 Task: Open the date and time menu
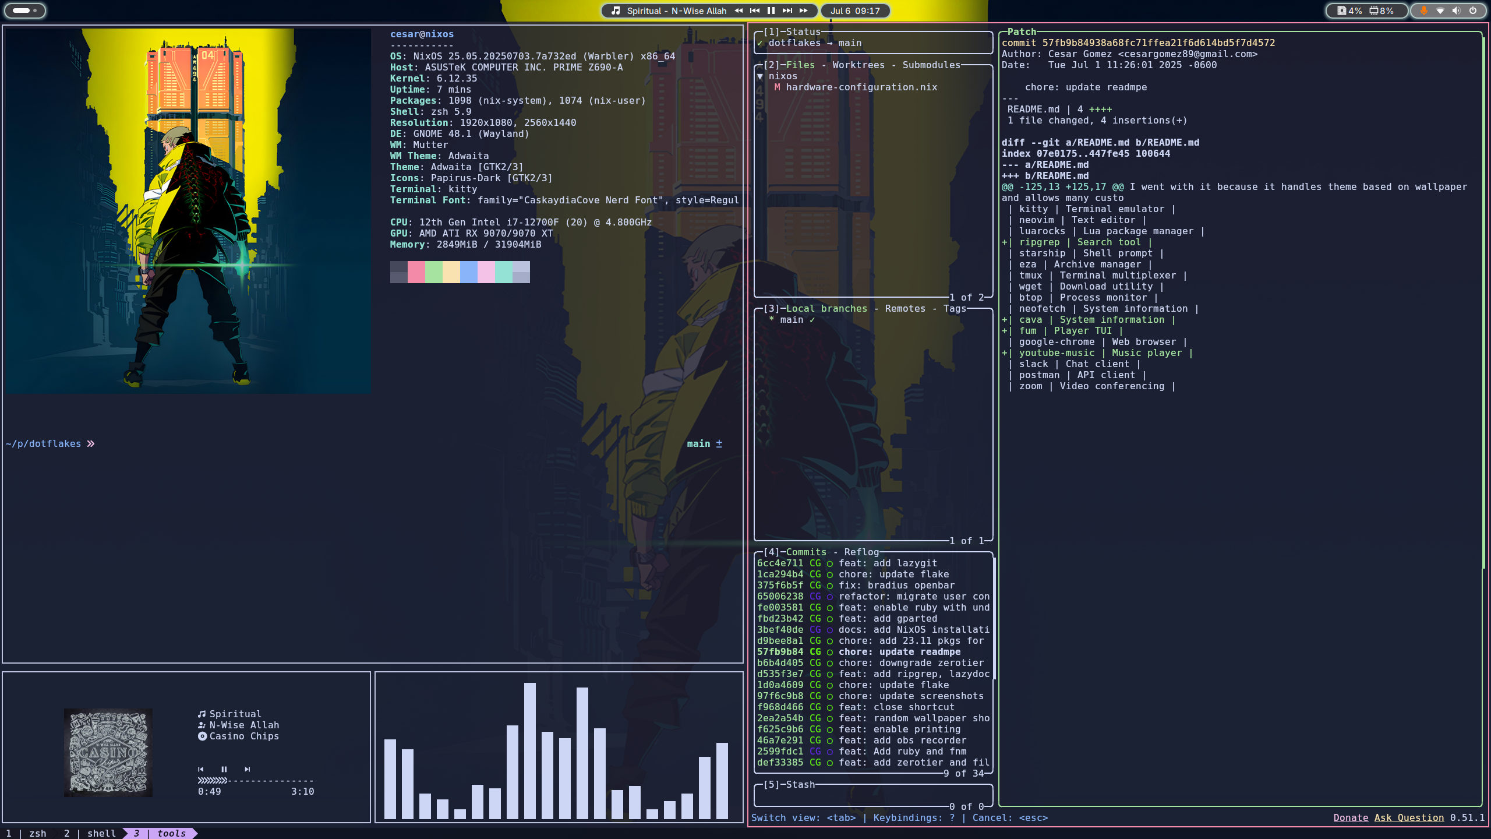(854, 10)
